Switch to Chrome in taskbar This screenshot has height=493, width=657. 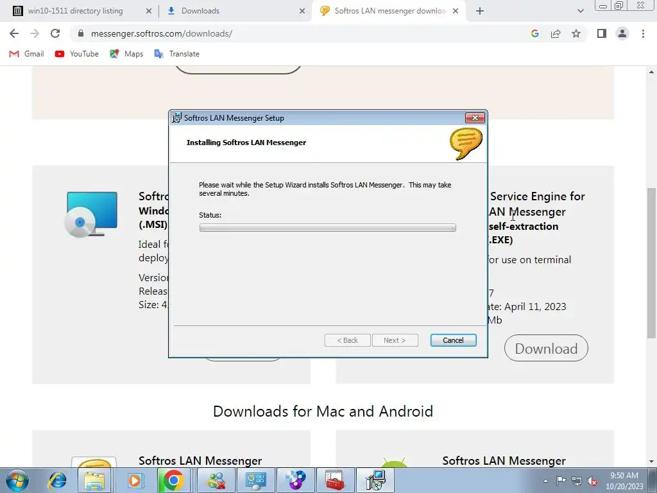(174, 480)
